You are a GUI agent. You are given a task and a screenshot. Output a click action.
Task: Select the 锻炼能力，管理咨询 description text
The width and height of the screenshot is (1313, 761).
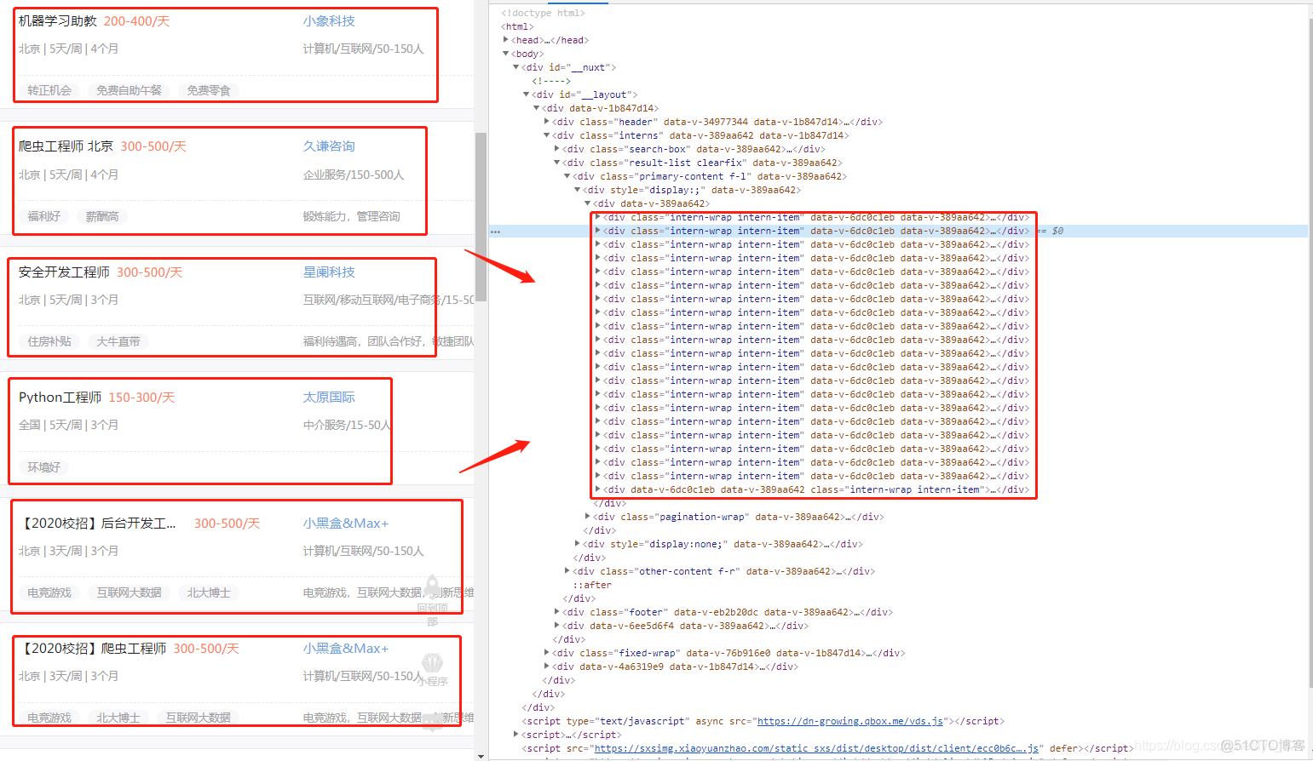coord(352,216)
